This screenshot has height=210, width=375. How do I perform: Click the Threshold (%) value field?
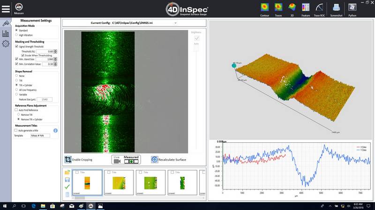coord(45,51)
